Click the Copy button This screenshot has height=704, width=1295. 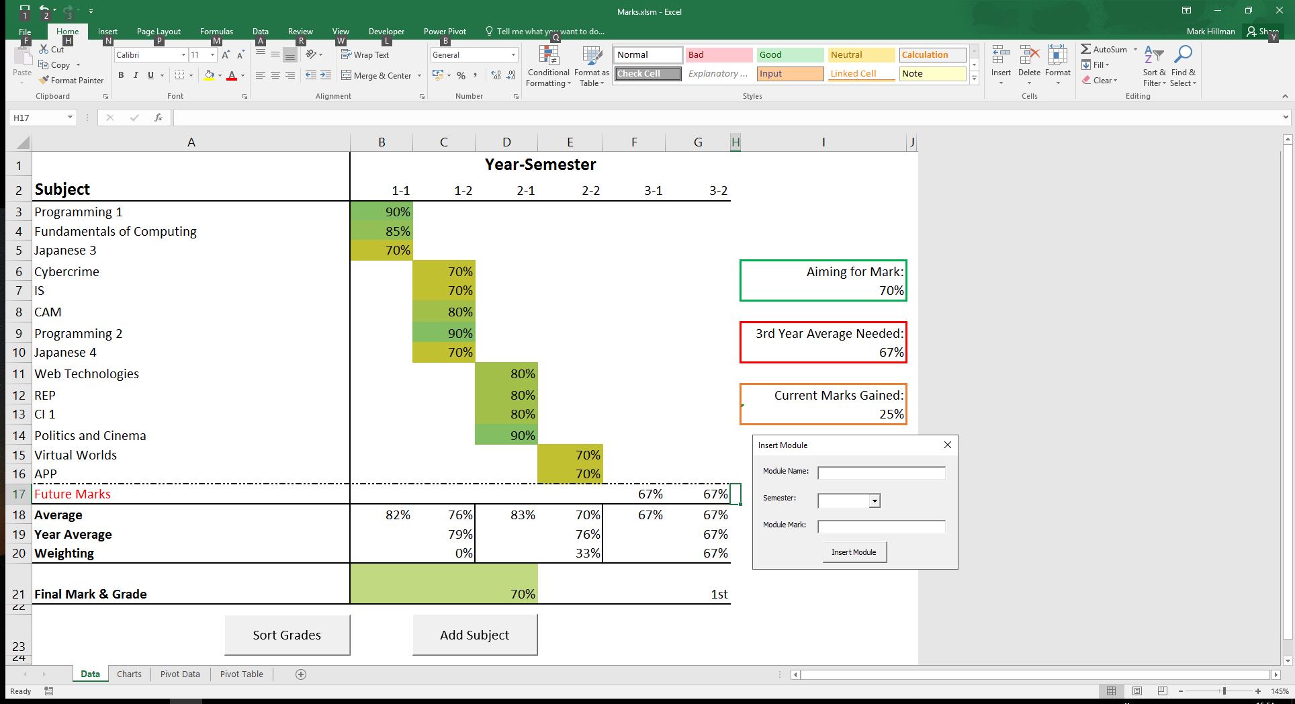tap(54, 65)
